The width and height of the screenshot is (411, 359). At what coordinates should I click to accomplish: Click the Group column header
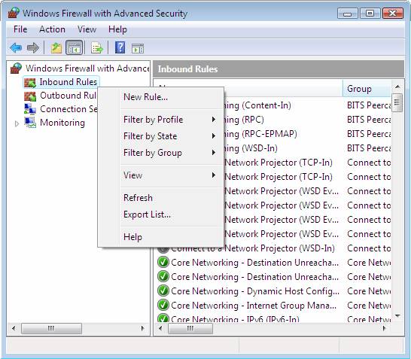coord(367,89)
